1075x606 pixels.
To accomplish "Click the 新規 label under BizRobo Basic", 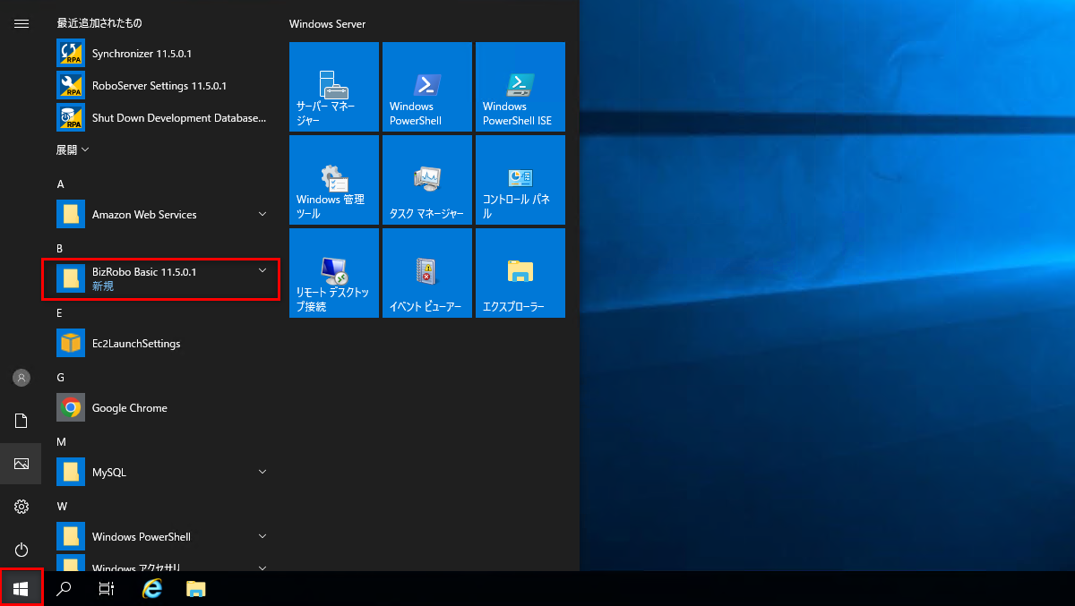I will click(x=103, y=286).
